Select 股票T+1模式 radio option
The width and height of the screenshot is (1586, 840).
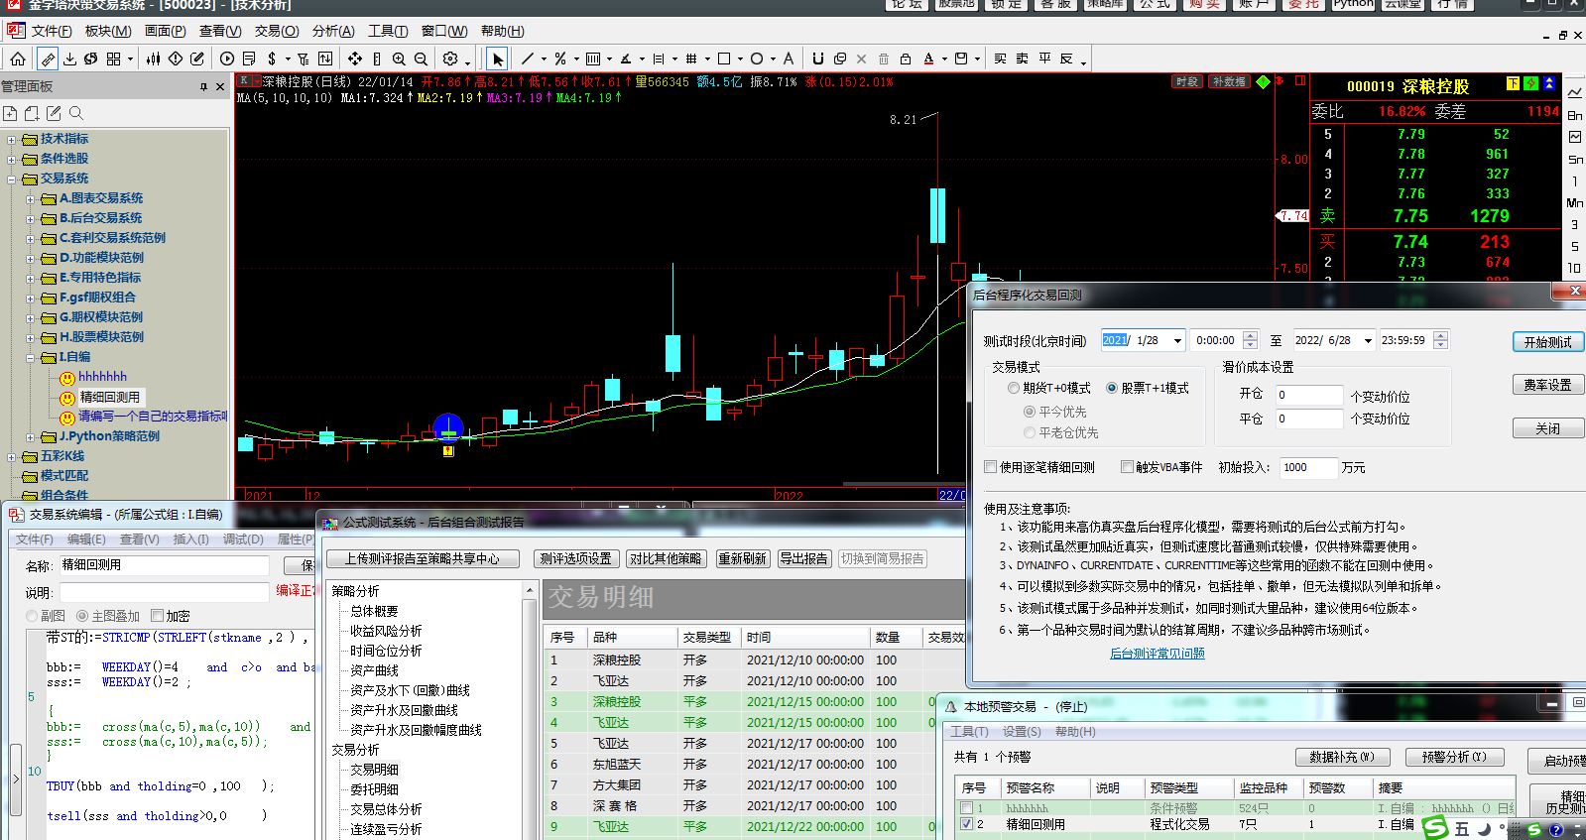(1112, 388)
